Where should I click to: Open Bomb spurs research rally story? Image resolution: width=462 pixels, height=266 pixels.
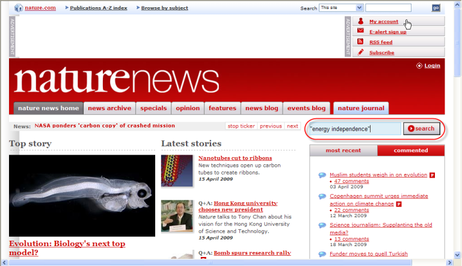click(252, 253)
